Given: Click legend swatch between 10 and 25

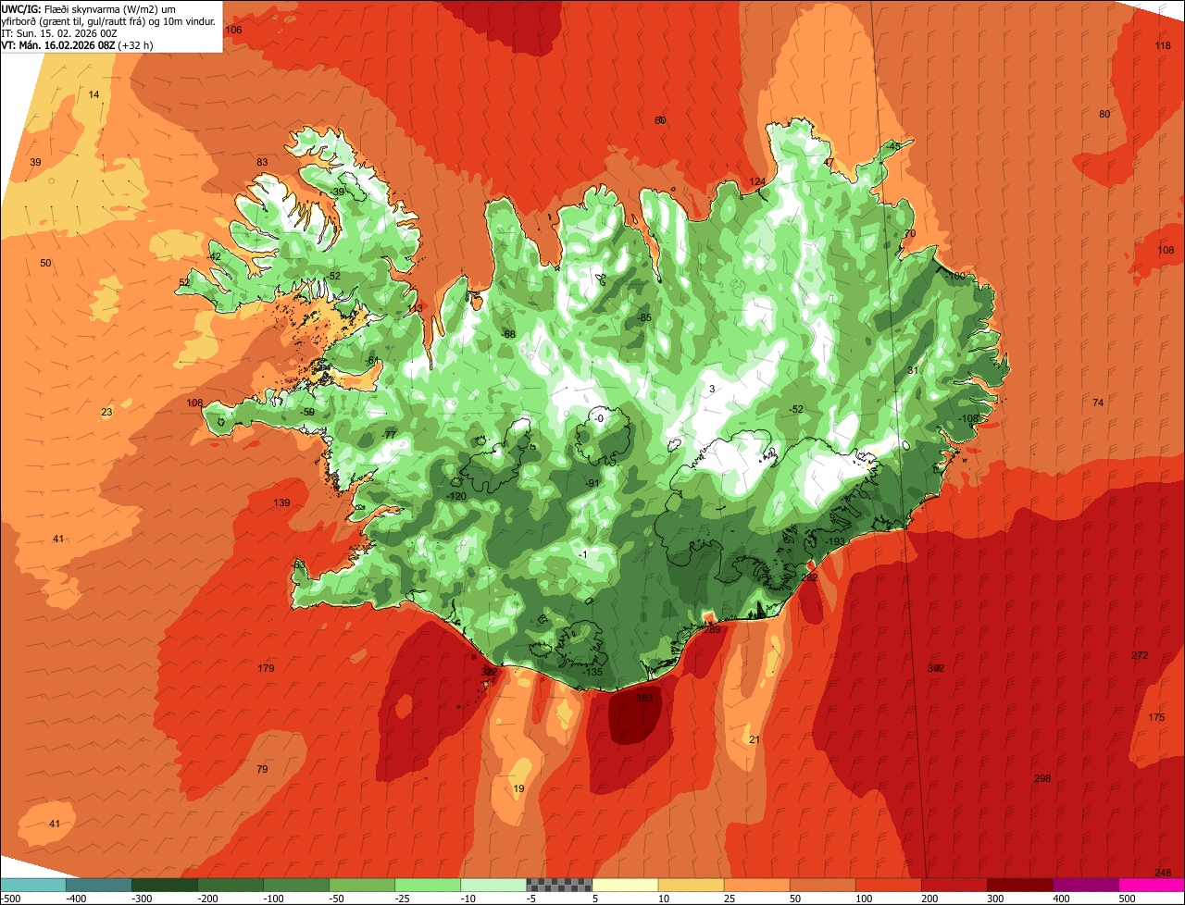Looking at the screenshot, I should (x=691, y=884).
